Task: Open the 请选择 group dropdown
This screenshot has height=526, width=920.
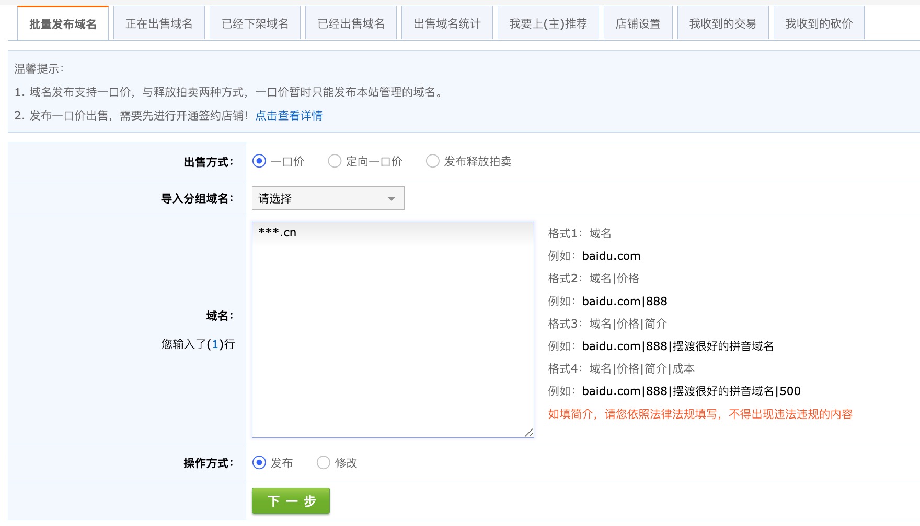Action: [x=328, y=198]
